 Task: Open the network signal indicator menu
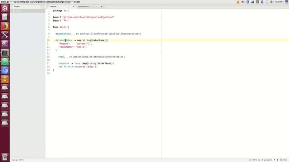(x=252, y=2)
